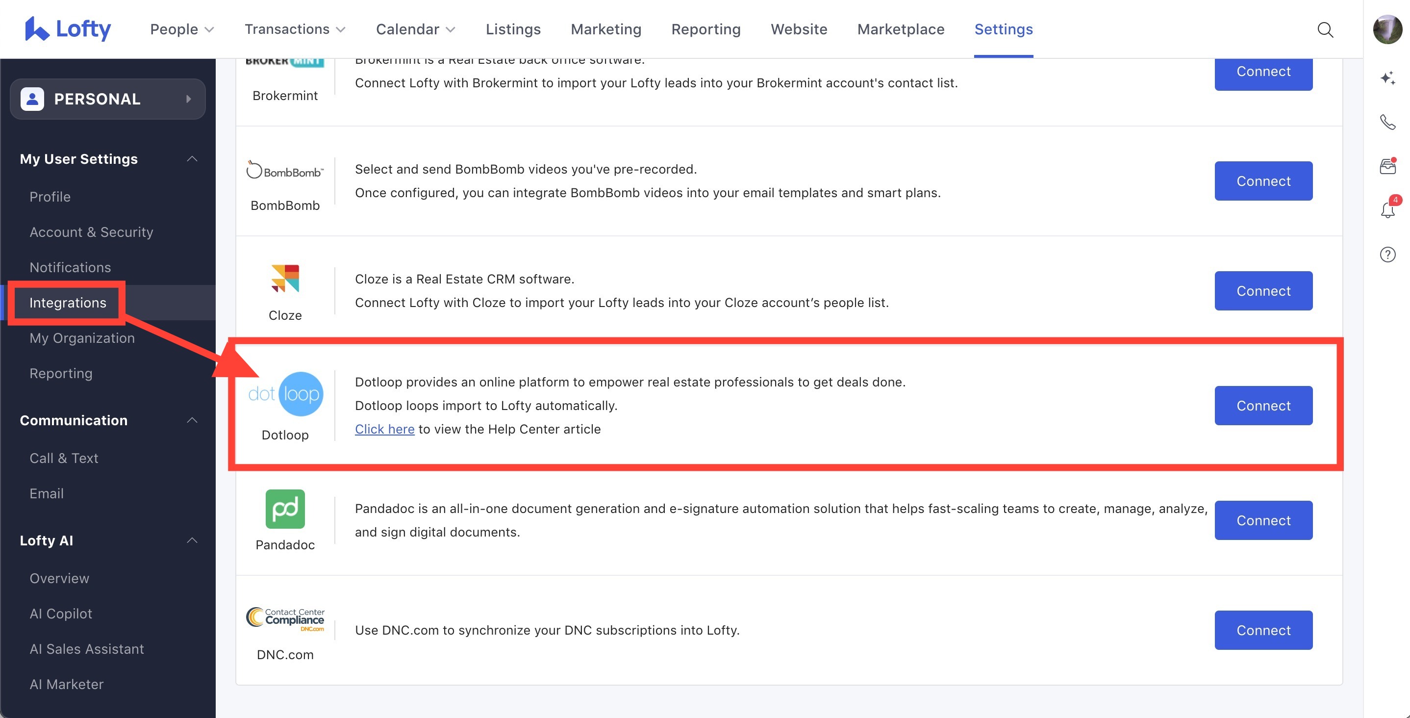Open the notifications bell icon
The height and width of the screenshot is (718, 1410).
1387,210
